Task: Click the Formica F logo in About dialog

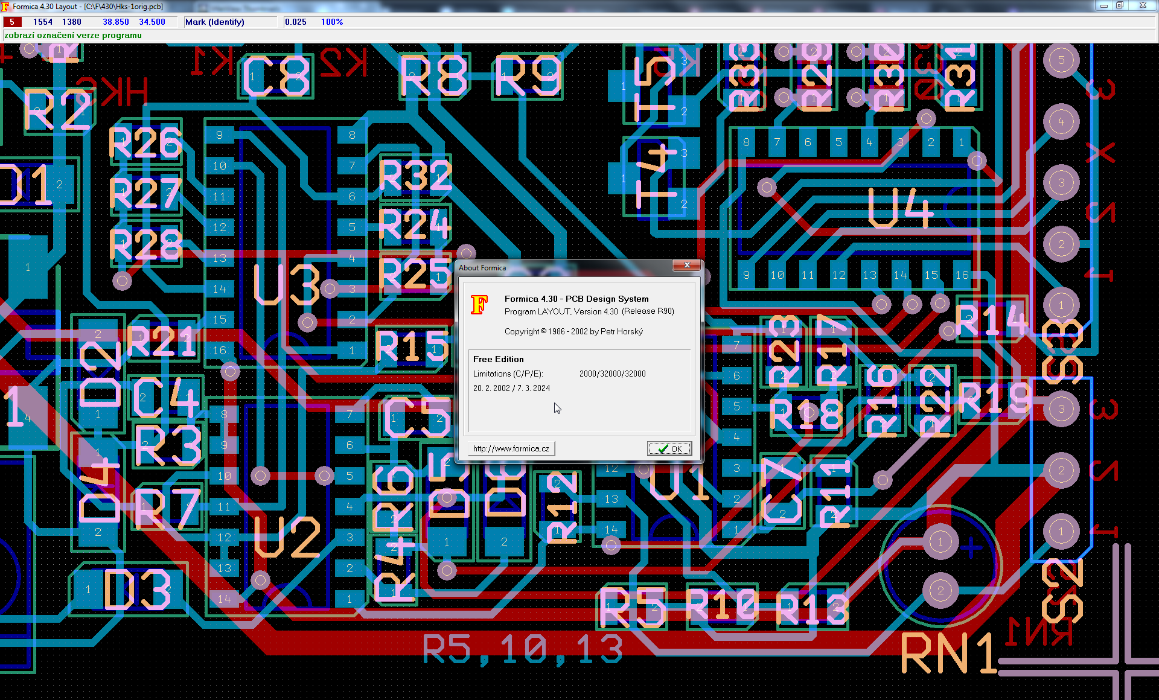Action: click(479, 305)
